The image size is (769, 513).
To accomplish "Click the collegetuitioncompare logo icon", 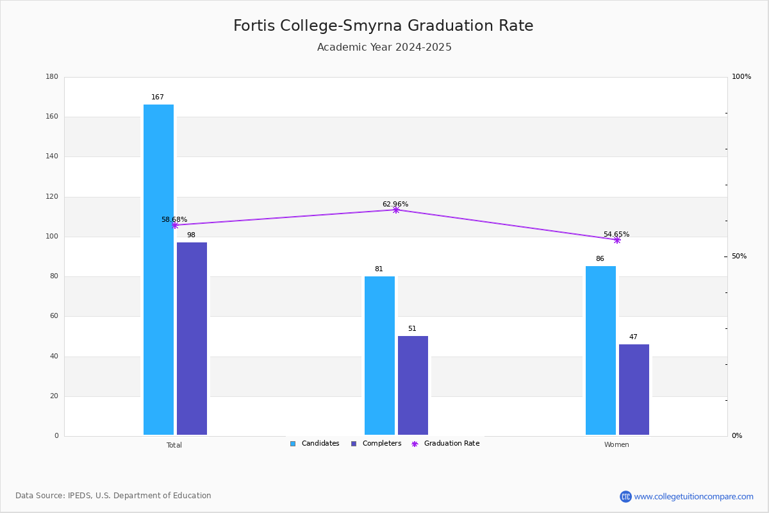I will click(x=625, y=496).
